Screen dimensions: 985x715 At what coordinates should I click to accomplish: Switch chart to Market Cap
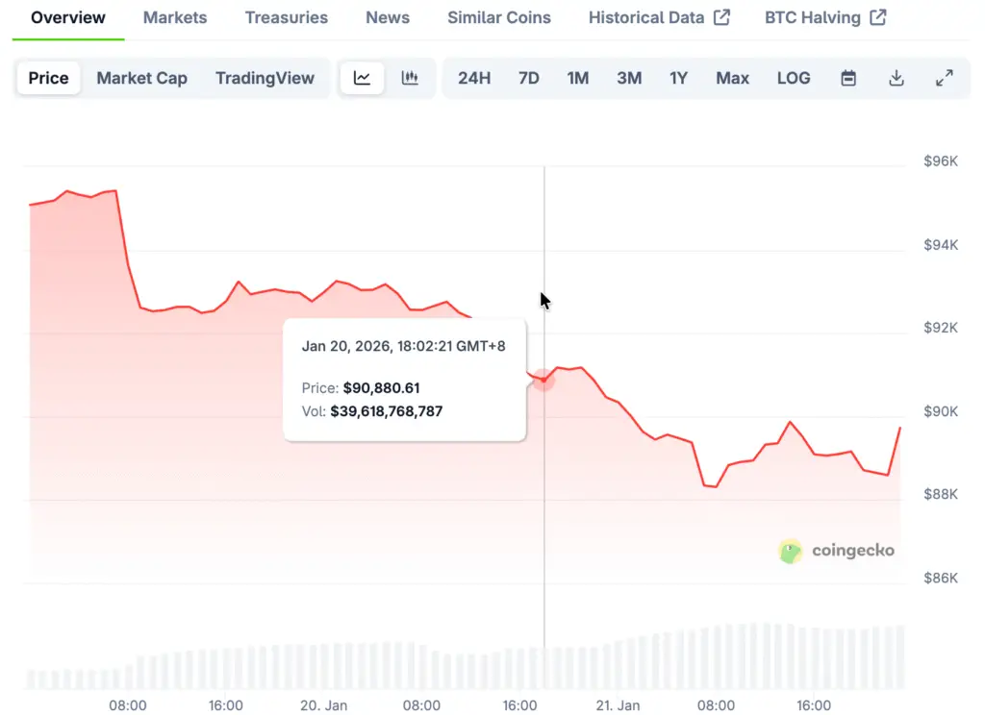tap(141, 79)
